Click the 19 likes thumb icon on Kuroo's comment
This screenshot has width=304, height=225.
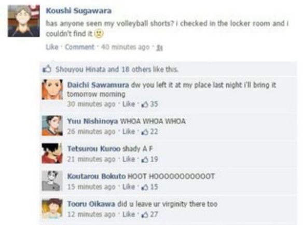click(145, 160)
